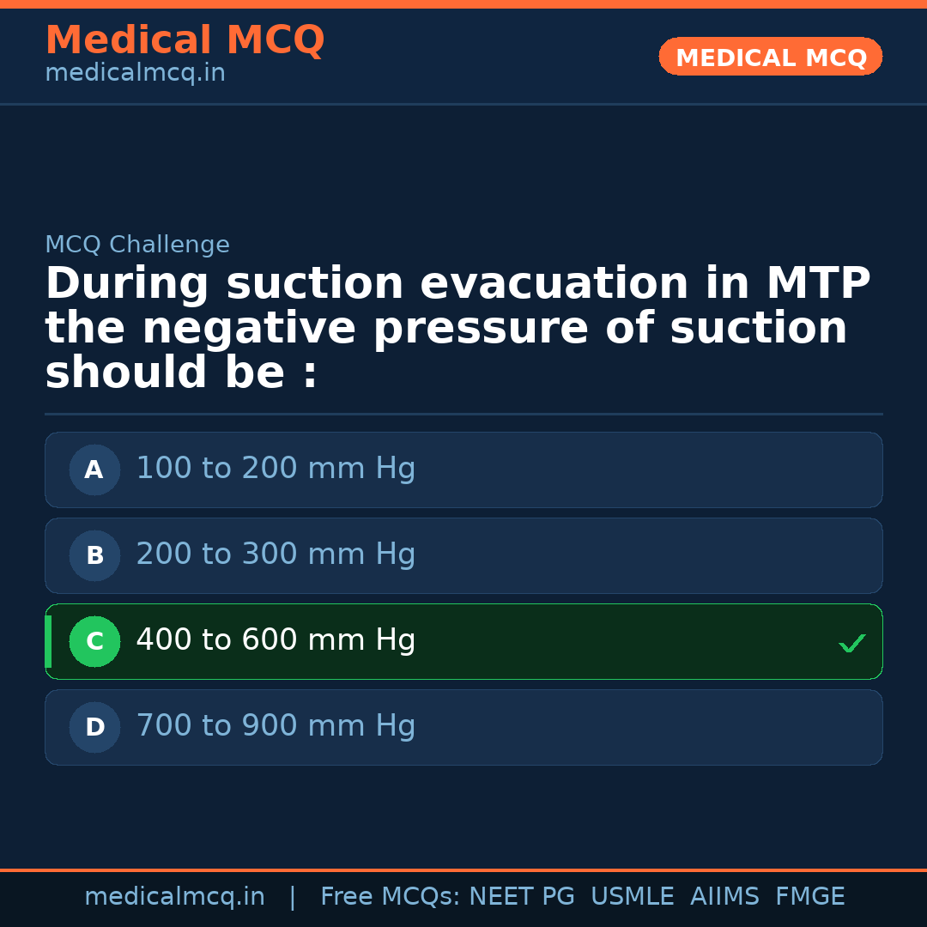Click the green checkmark on option C
The image size is (927, 927).
(851, 643)
